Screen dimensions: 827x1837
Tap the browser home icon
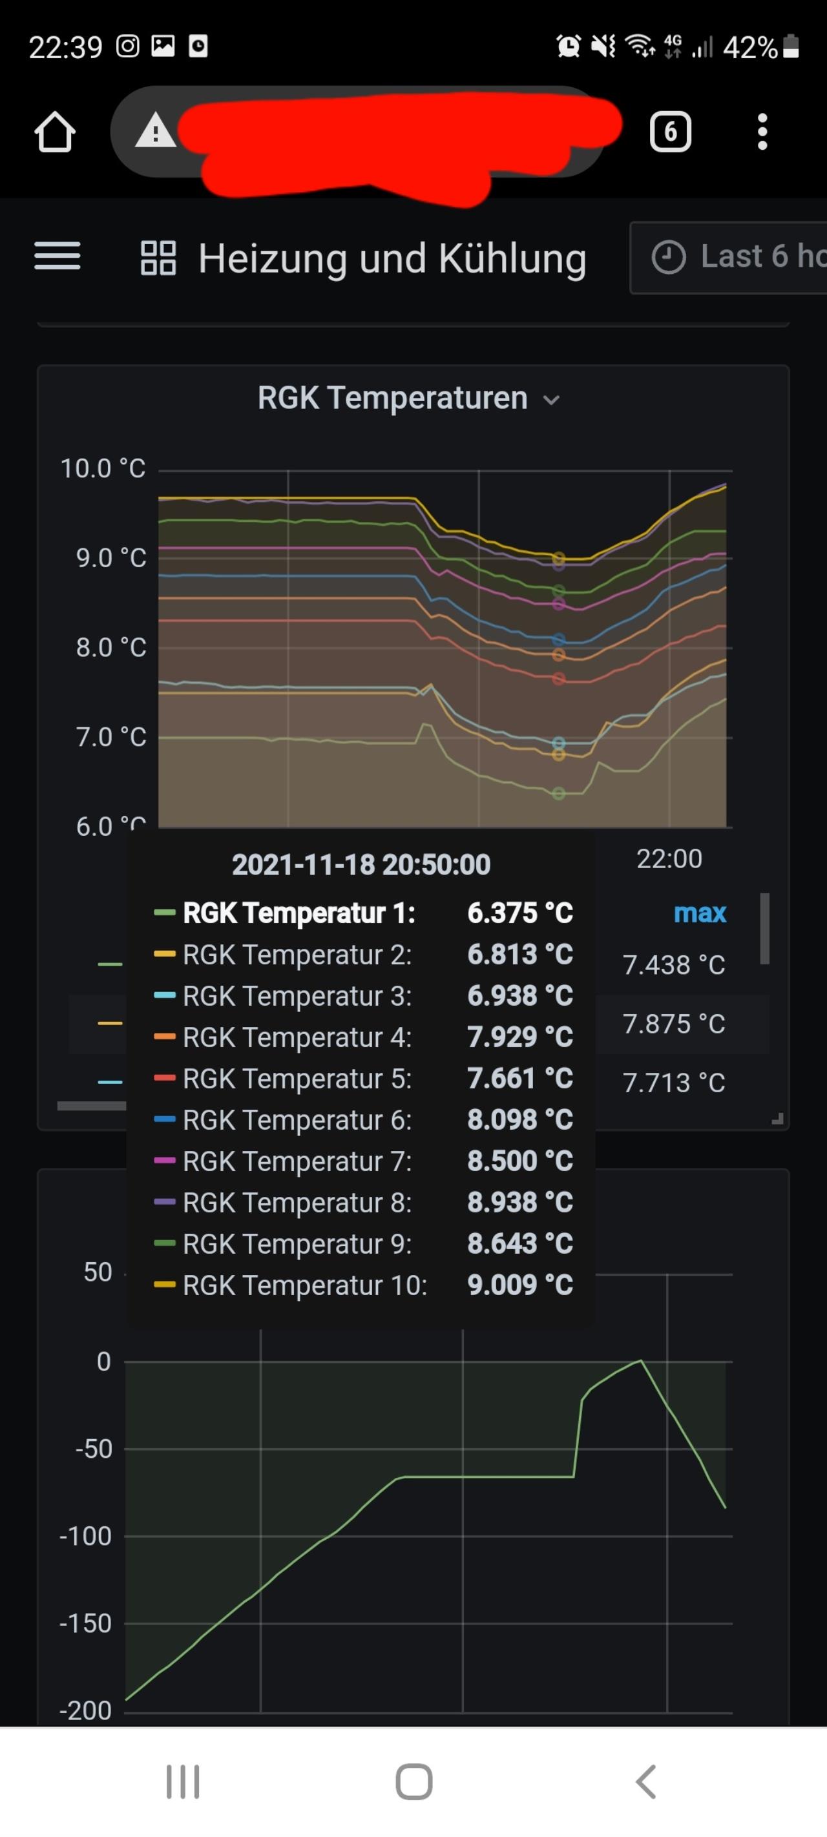(x=55, y=132)
